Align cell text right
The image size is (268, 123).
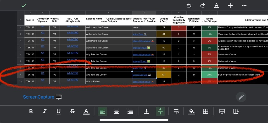[x=130, y=111]
